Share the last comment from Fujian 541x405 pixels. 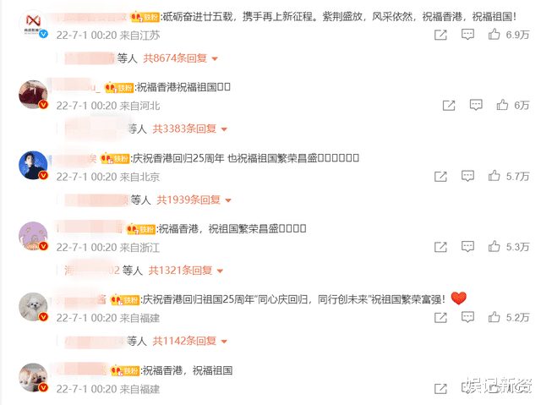pos(440,388)
